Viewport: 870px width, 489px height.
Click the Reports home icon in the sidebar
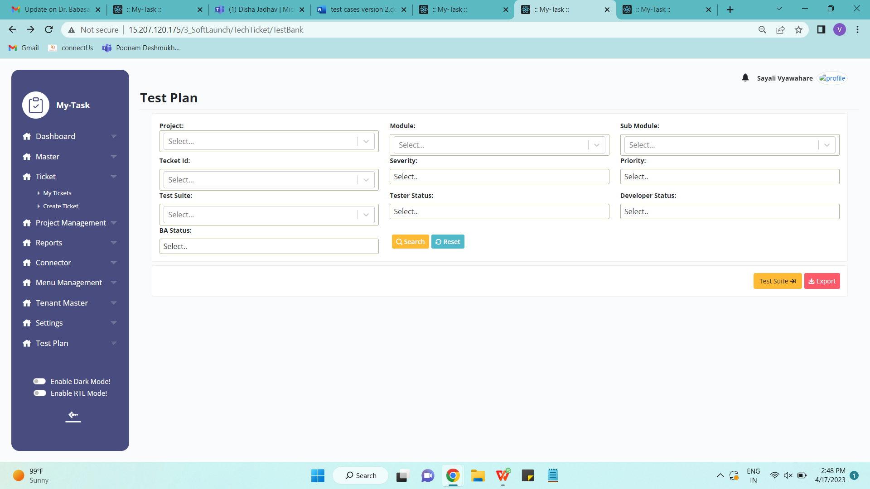[x=27, y=243]
